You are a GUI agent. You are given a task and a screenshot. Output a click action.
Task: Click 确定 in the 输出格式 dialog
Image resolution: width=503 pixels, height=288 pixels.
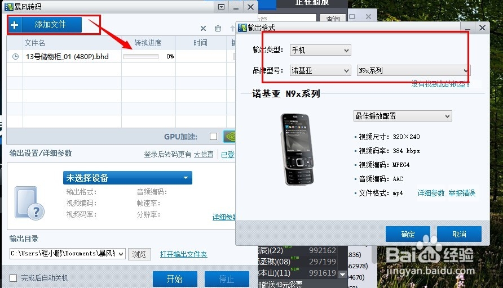point(408,234)
